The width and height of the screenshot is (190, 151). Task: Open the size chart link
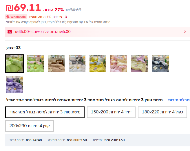tap(179, 100)
